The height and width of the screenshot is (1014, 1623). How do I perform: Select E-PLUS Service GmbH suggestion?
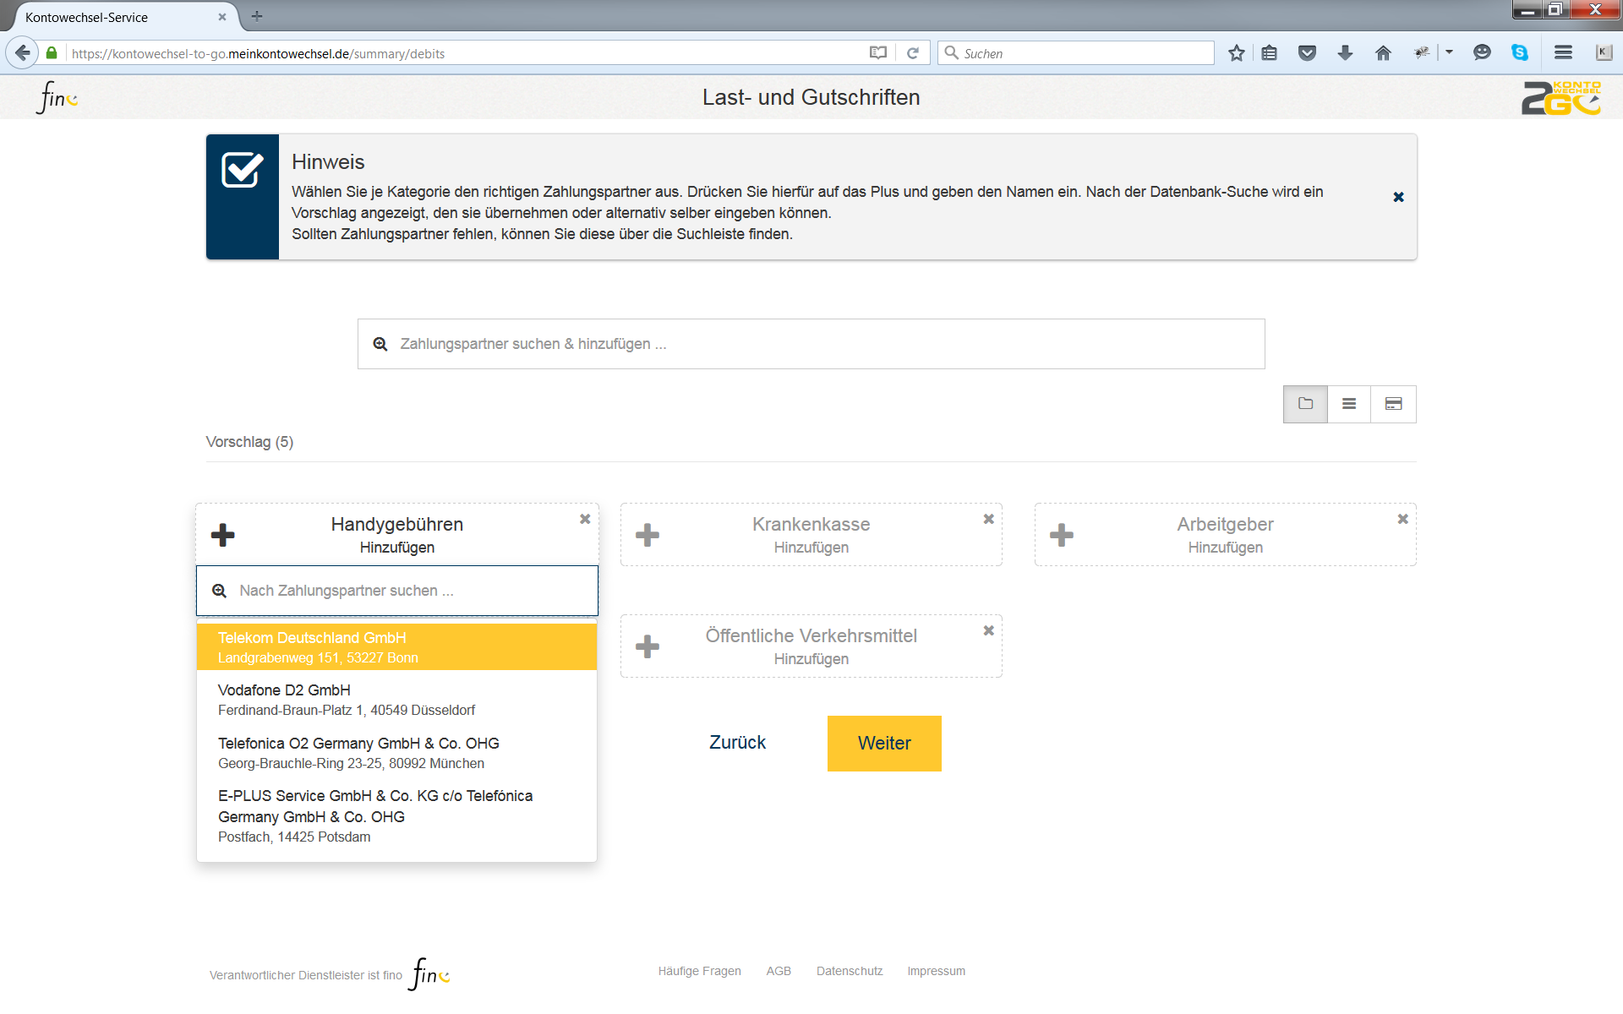coord(396,815)
